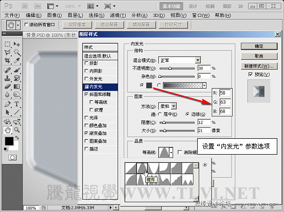Click the 新建样式 button
Screen dimensions: 284x212
coord(259,66)
